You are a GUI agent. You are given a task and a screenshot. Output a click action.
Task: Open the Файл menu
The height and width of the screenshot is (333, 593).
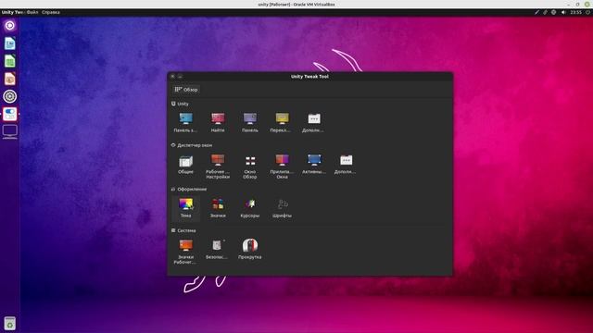[32, 12]
